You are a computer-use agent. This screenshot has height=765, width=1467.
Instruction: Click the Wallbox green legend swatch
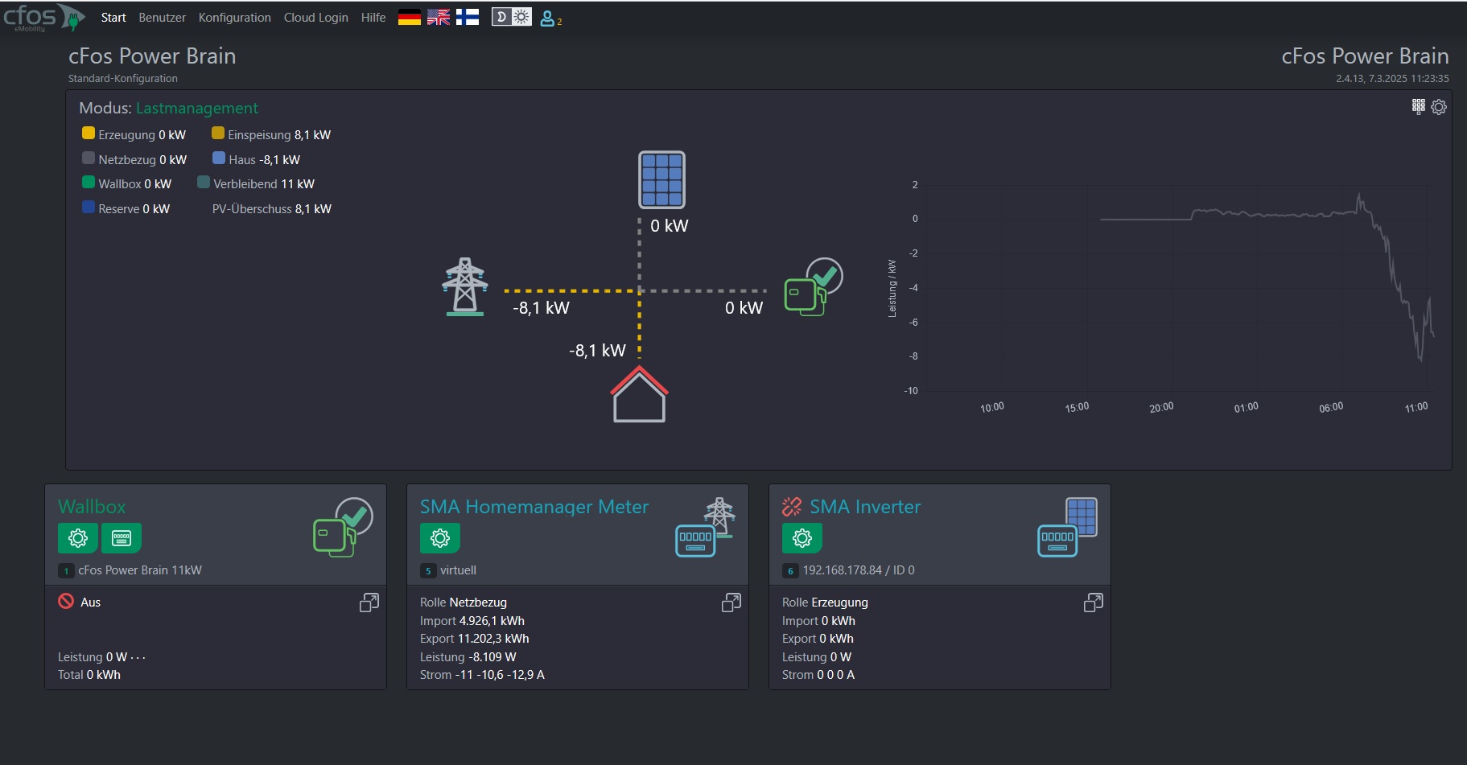pyautogui.click(x=89, y=182)
